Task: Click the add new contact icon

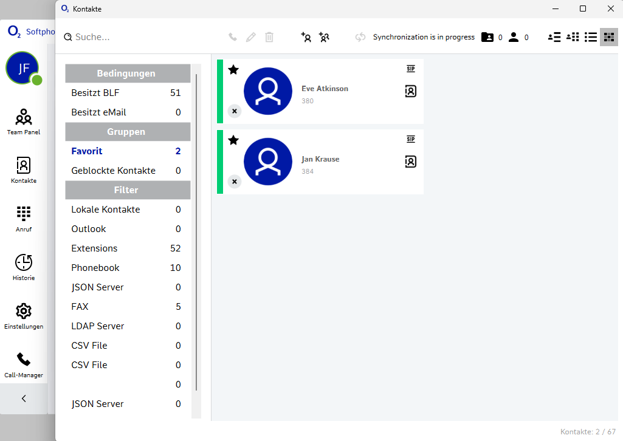Action: (x=306, y=37)
